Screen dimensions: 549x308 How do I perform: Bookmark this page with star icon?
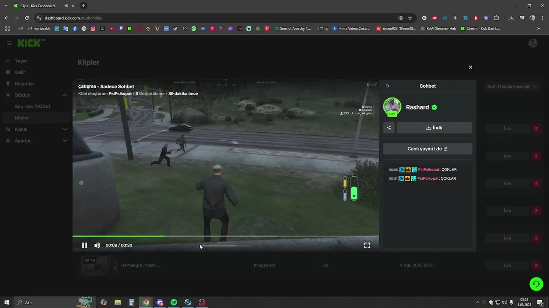[x=410, y=18]
